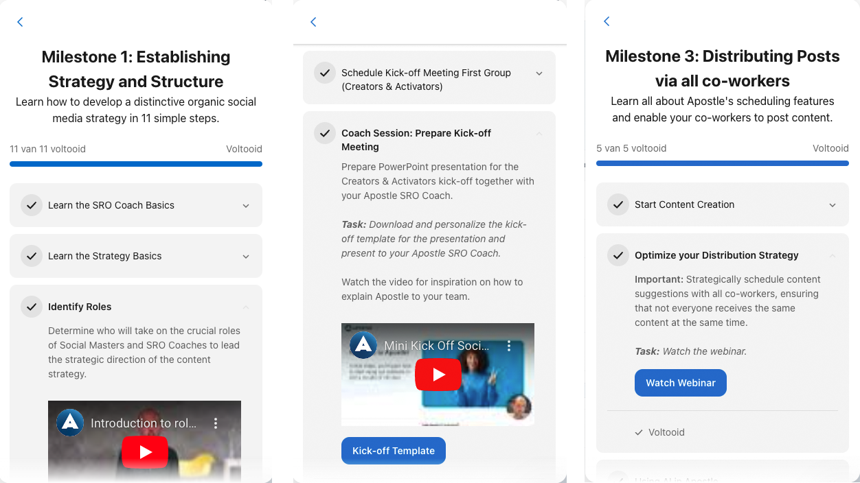Click back arrow above Milestone 1 title

(x=20, y=22)
